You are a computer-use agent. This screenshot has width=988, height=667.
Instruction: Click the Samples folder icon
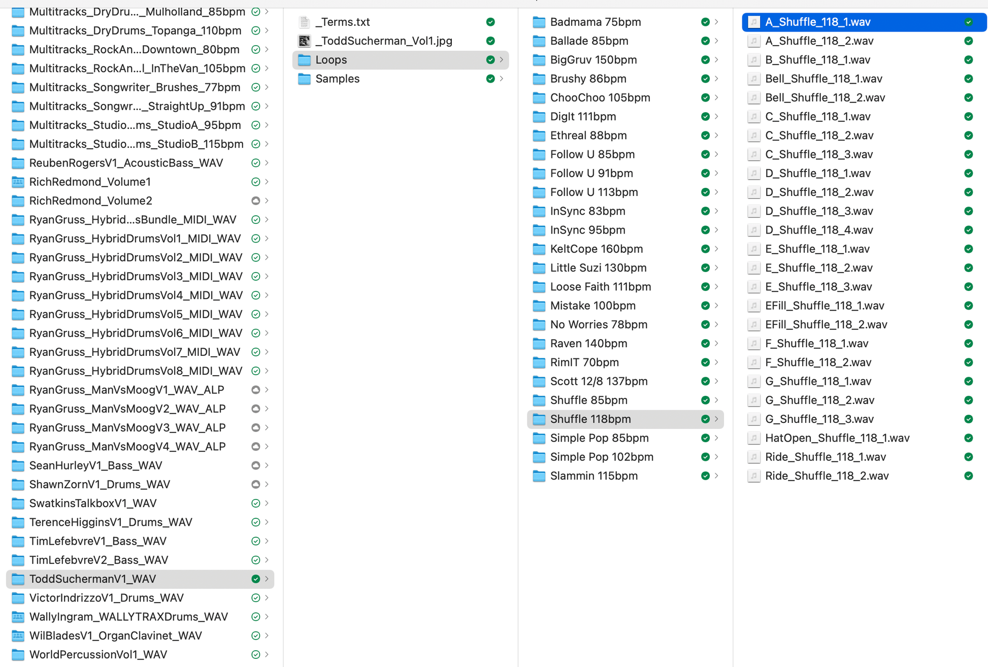point(304,79)
